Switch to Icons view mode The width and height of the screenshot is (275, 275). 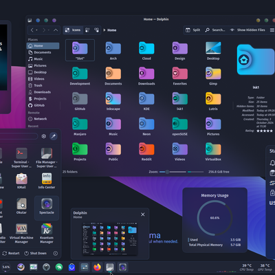pyautogui.click(x=73, y=30)
